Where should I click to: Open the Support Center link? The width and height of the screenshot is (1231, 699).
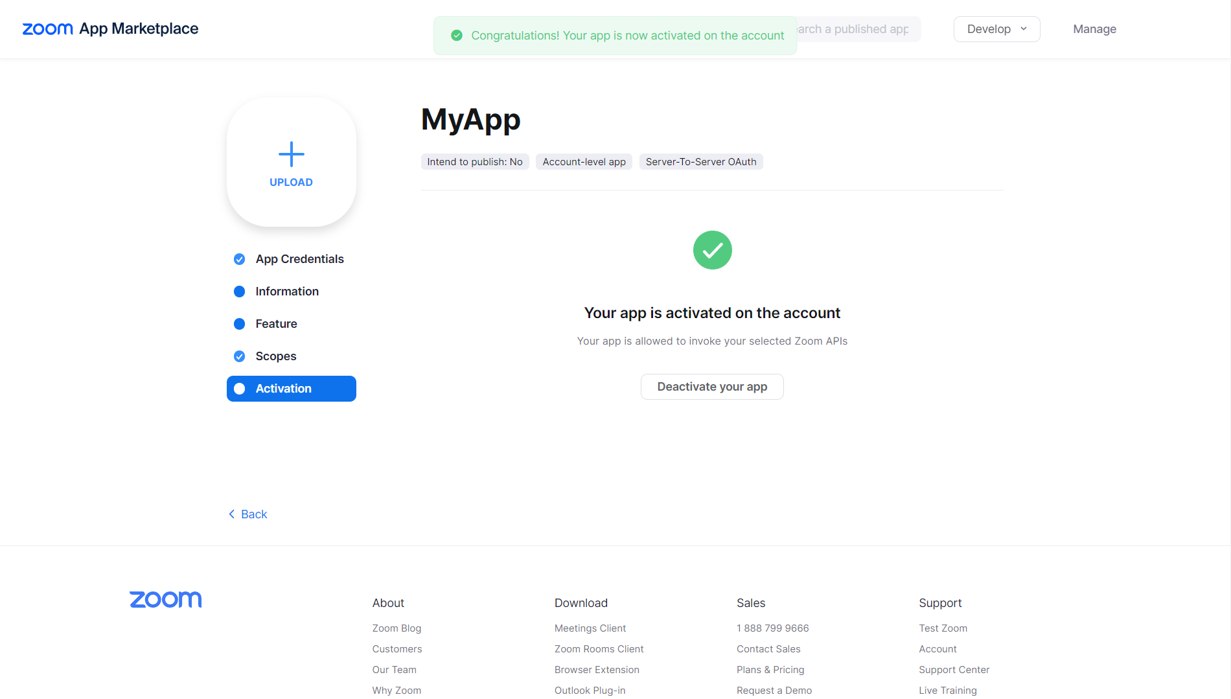click(x=954, y=670)
